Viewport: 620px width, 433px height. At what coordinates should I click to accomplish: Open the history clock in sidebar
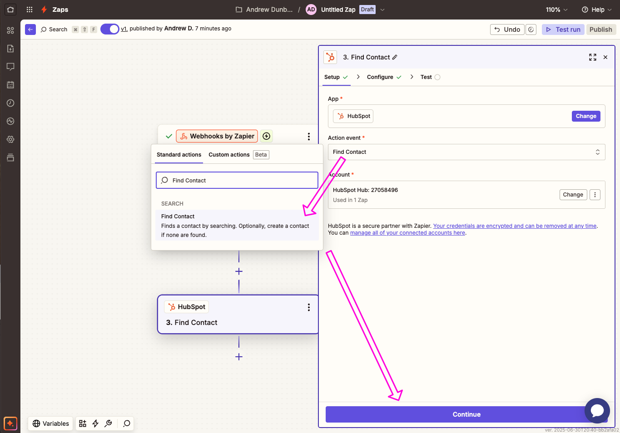(x=10, y=103)
